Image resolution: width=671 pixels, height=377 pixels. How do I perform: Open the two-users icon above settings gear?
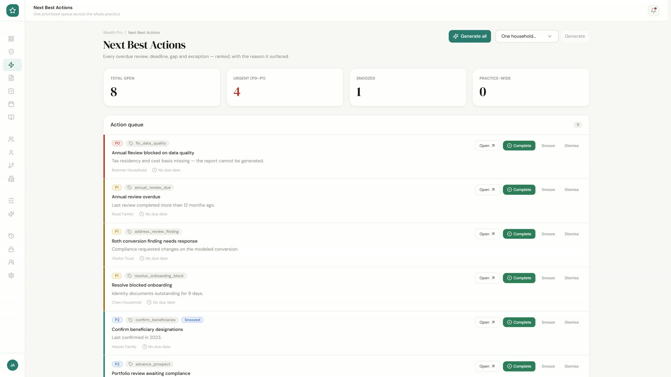pyautogui.click(x=11, y=262)
